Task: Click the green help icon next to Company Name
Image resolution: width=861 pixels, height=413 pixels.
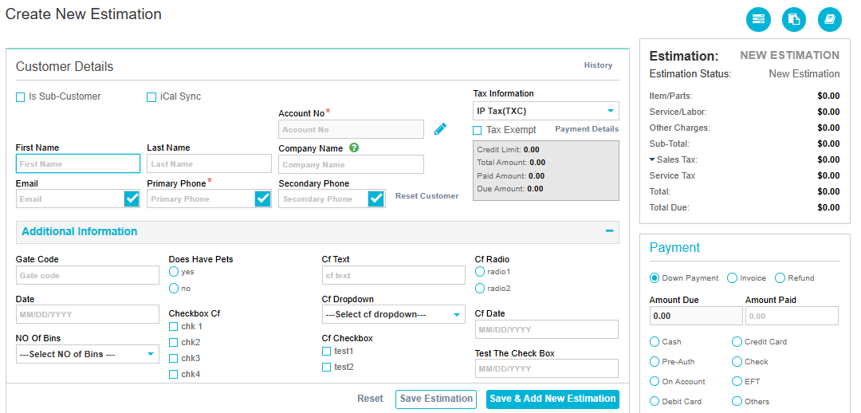Action: tap(354, 147)
